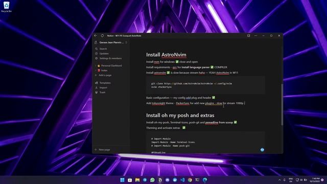Click the 'Install requirements - gcc' line
The width and height of the screenshot is (327, 184).
pyautogui.click(x=186, y=67)
